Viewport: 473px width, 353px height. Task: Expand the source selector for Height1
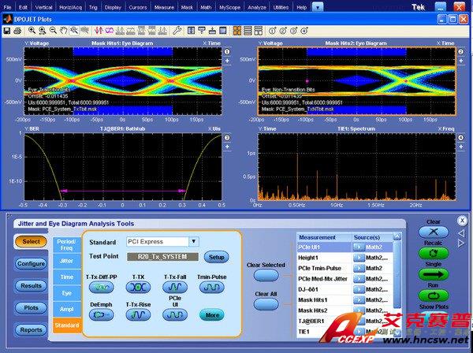(357, 258)
